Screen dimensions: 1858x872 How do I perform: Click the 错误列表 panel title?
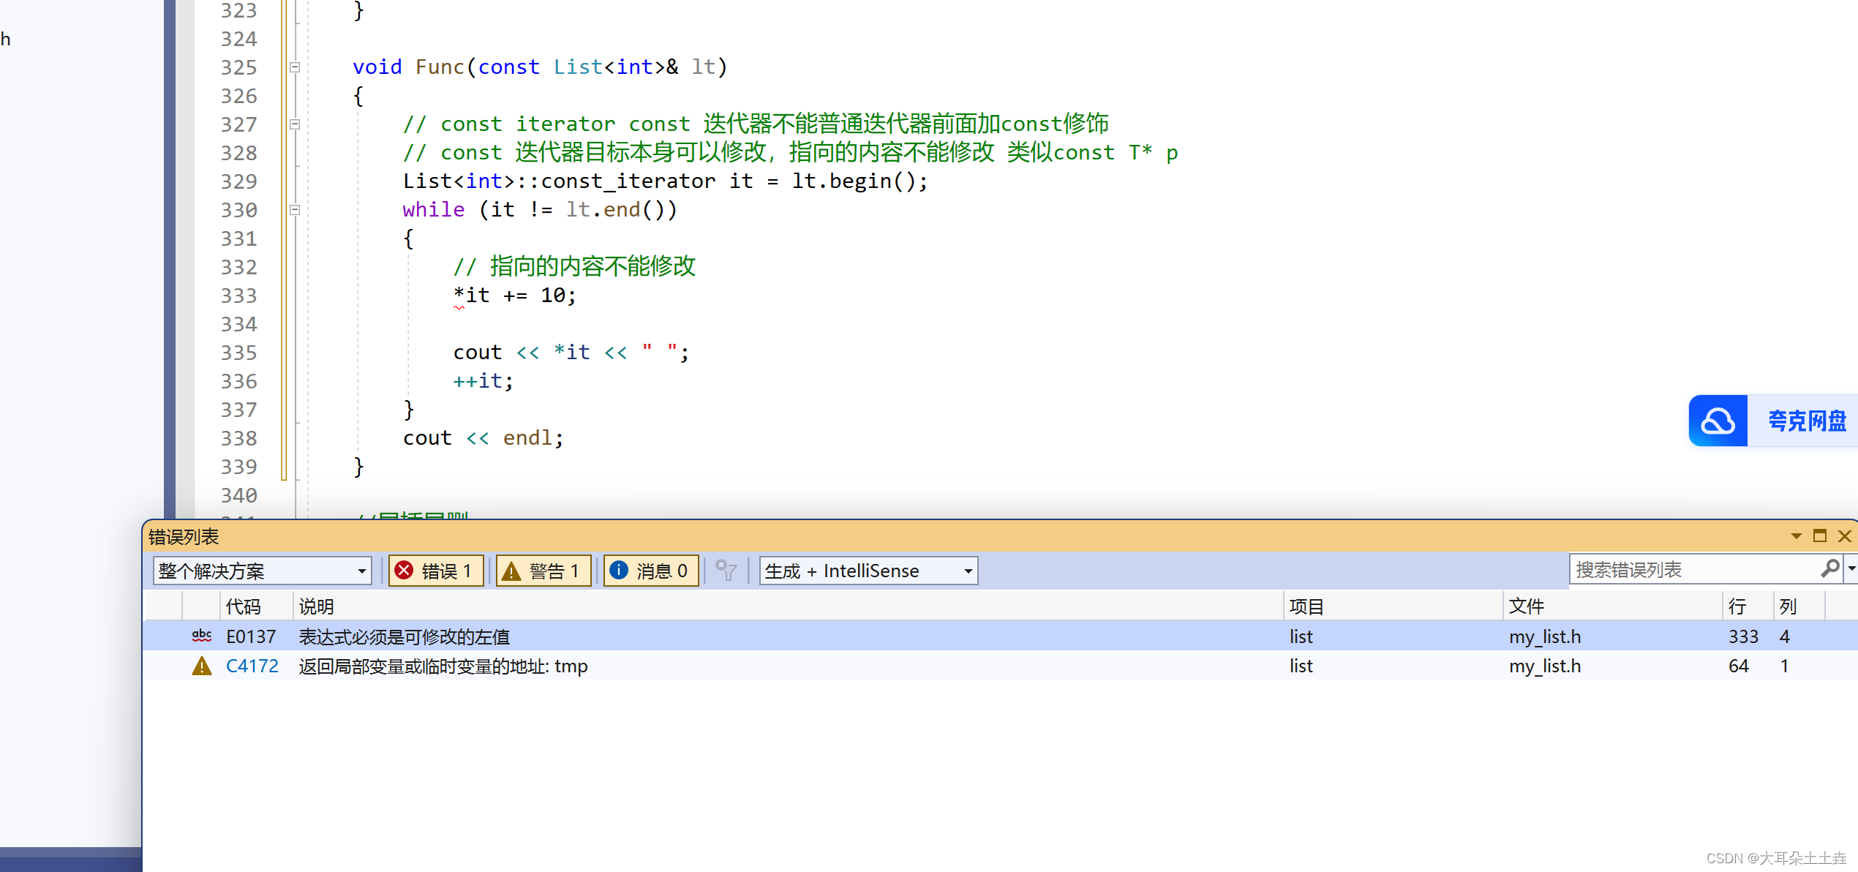(x=184, y=536)
